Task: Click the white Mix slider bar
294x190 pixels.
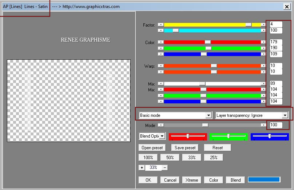Action: (x=212, y=84)
